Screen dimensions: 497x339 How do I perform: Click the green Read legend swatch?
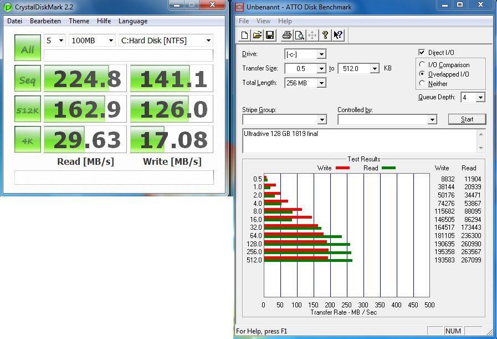388,168
